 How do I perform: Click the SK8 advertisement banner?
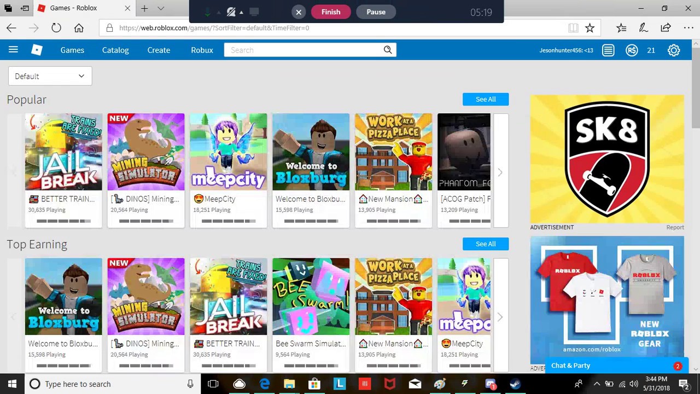coord(607,159)
